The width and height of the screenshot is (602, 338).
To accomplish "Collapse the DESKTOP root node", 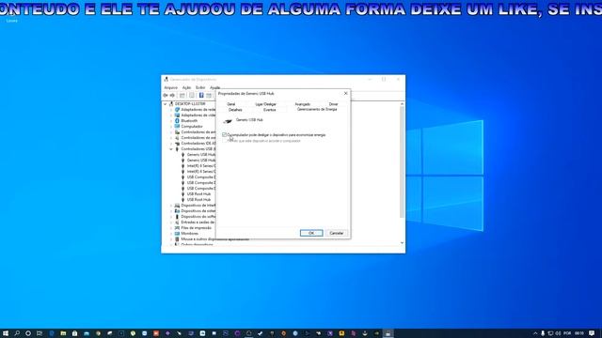I will tap(166, 104).
